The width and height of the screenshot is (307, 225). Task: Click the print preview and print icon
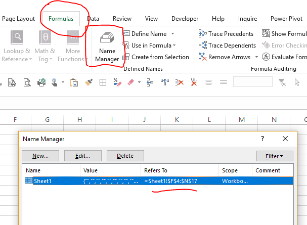click(x=12, y=82)
